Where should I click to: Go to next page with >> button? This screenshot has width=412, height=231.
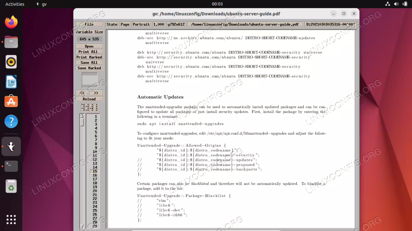[x=96, y=93]
